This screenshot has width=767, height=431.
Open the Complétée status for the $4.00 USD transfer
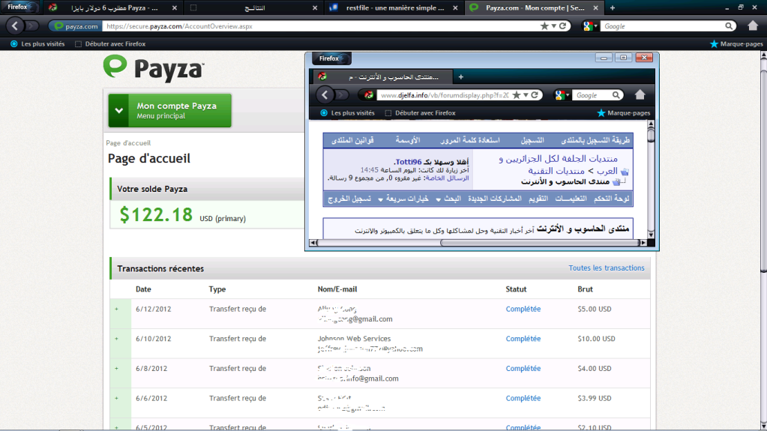point(523,368)
